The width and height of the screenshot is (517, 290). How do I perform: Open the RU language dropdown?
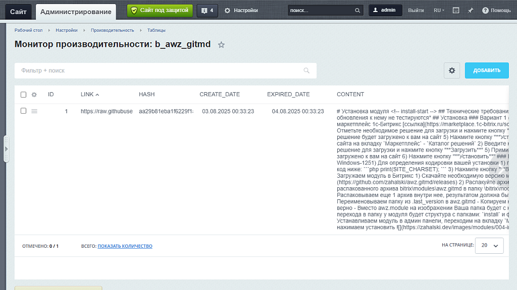tap(439, 11)
